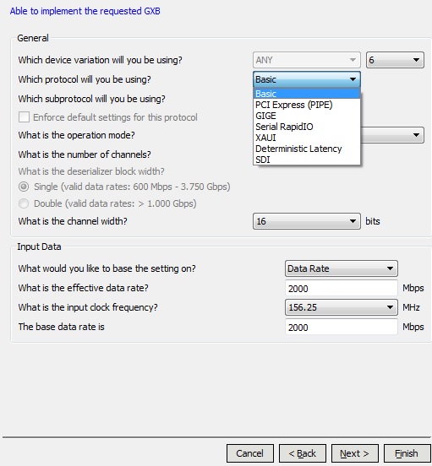Choose GIGE from protocol list

(306, 116)
